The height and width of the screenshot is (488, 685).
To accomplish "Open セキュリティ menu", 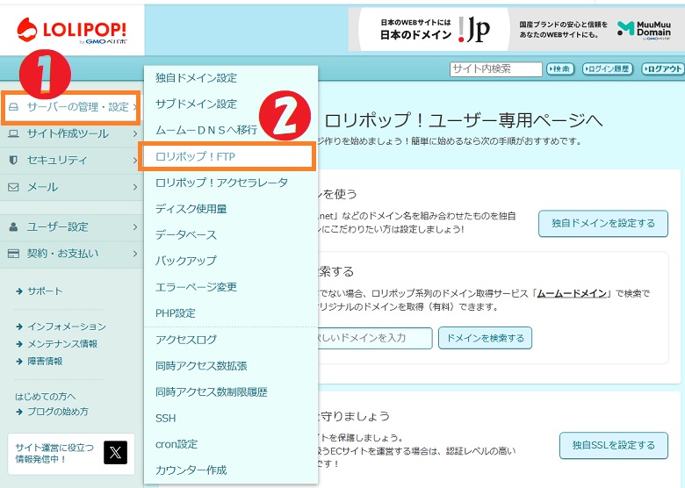I will coord(72,161).
